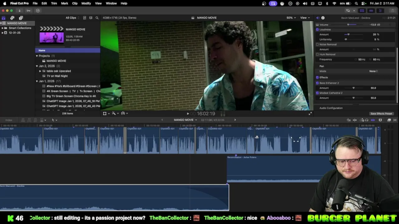The width and height of the screenshot is (399, 224).
Task: Expand the 12-31-25 event
Action: [2, 33]
